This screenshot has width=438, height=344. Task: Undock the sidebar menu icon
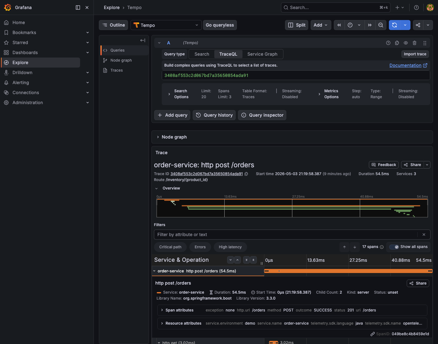78,8
